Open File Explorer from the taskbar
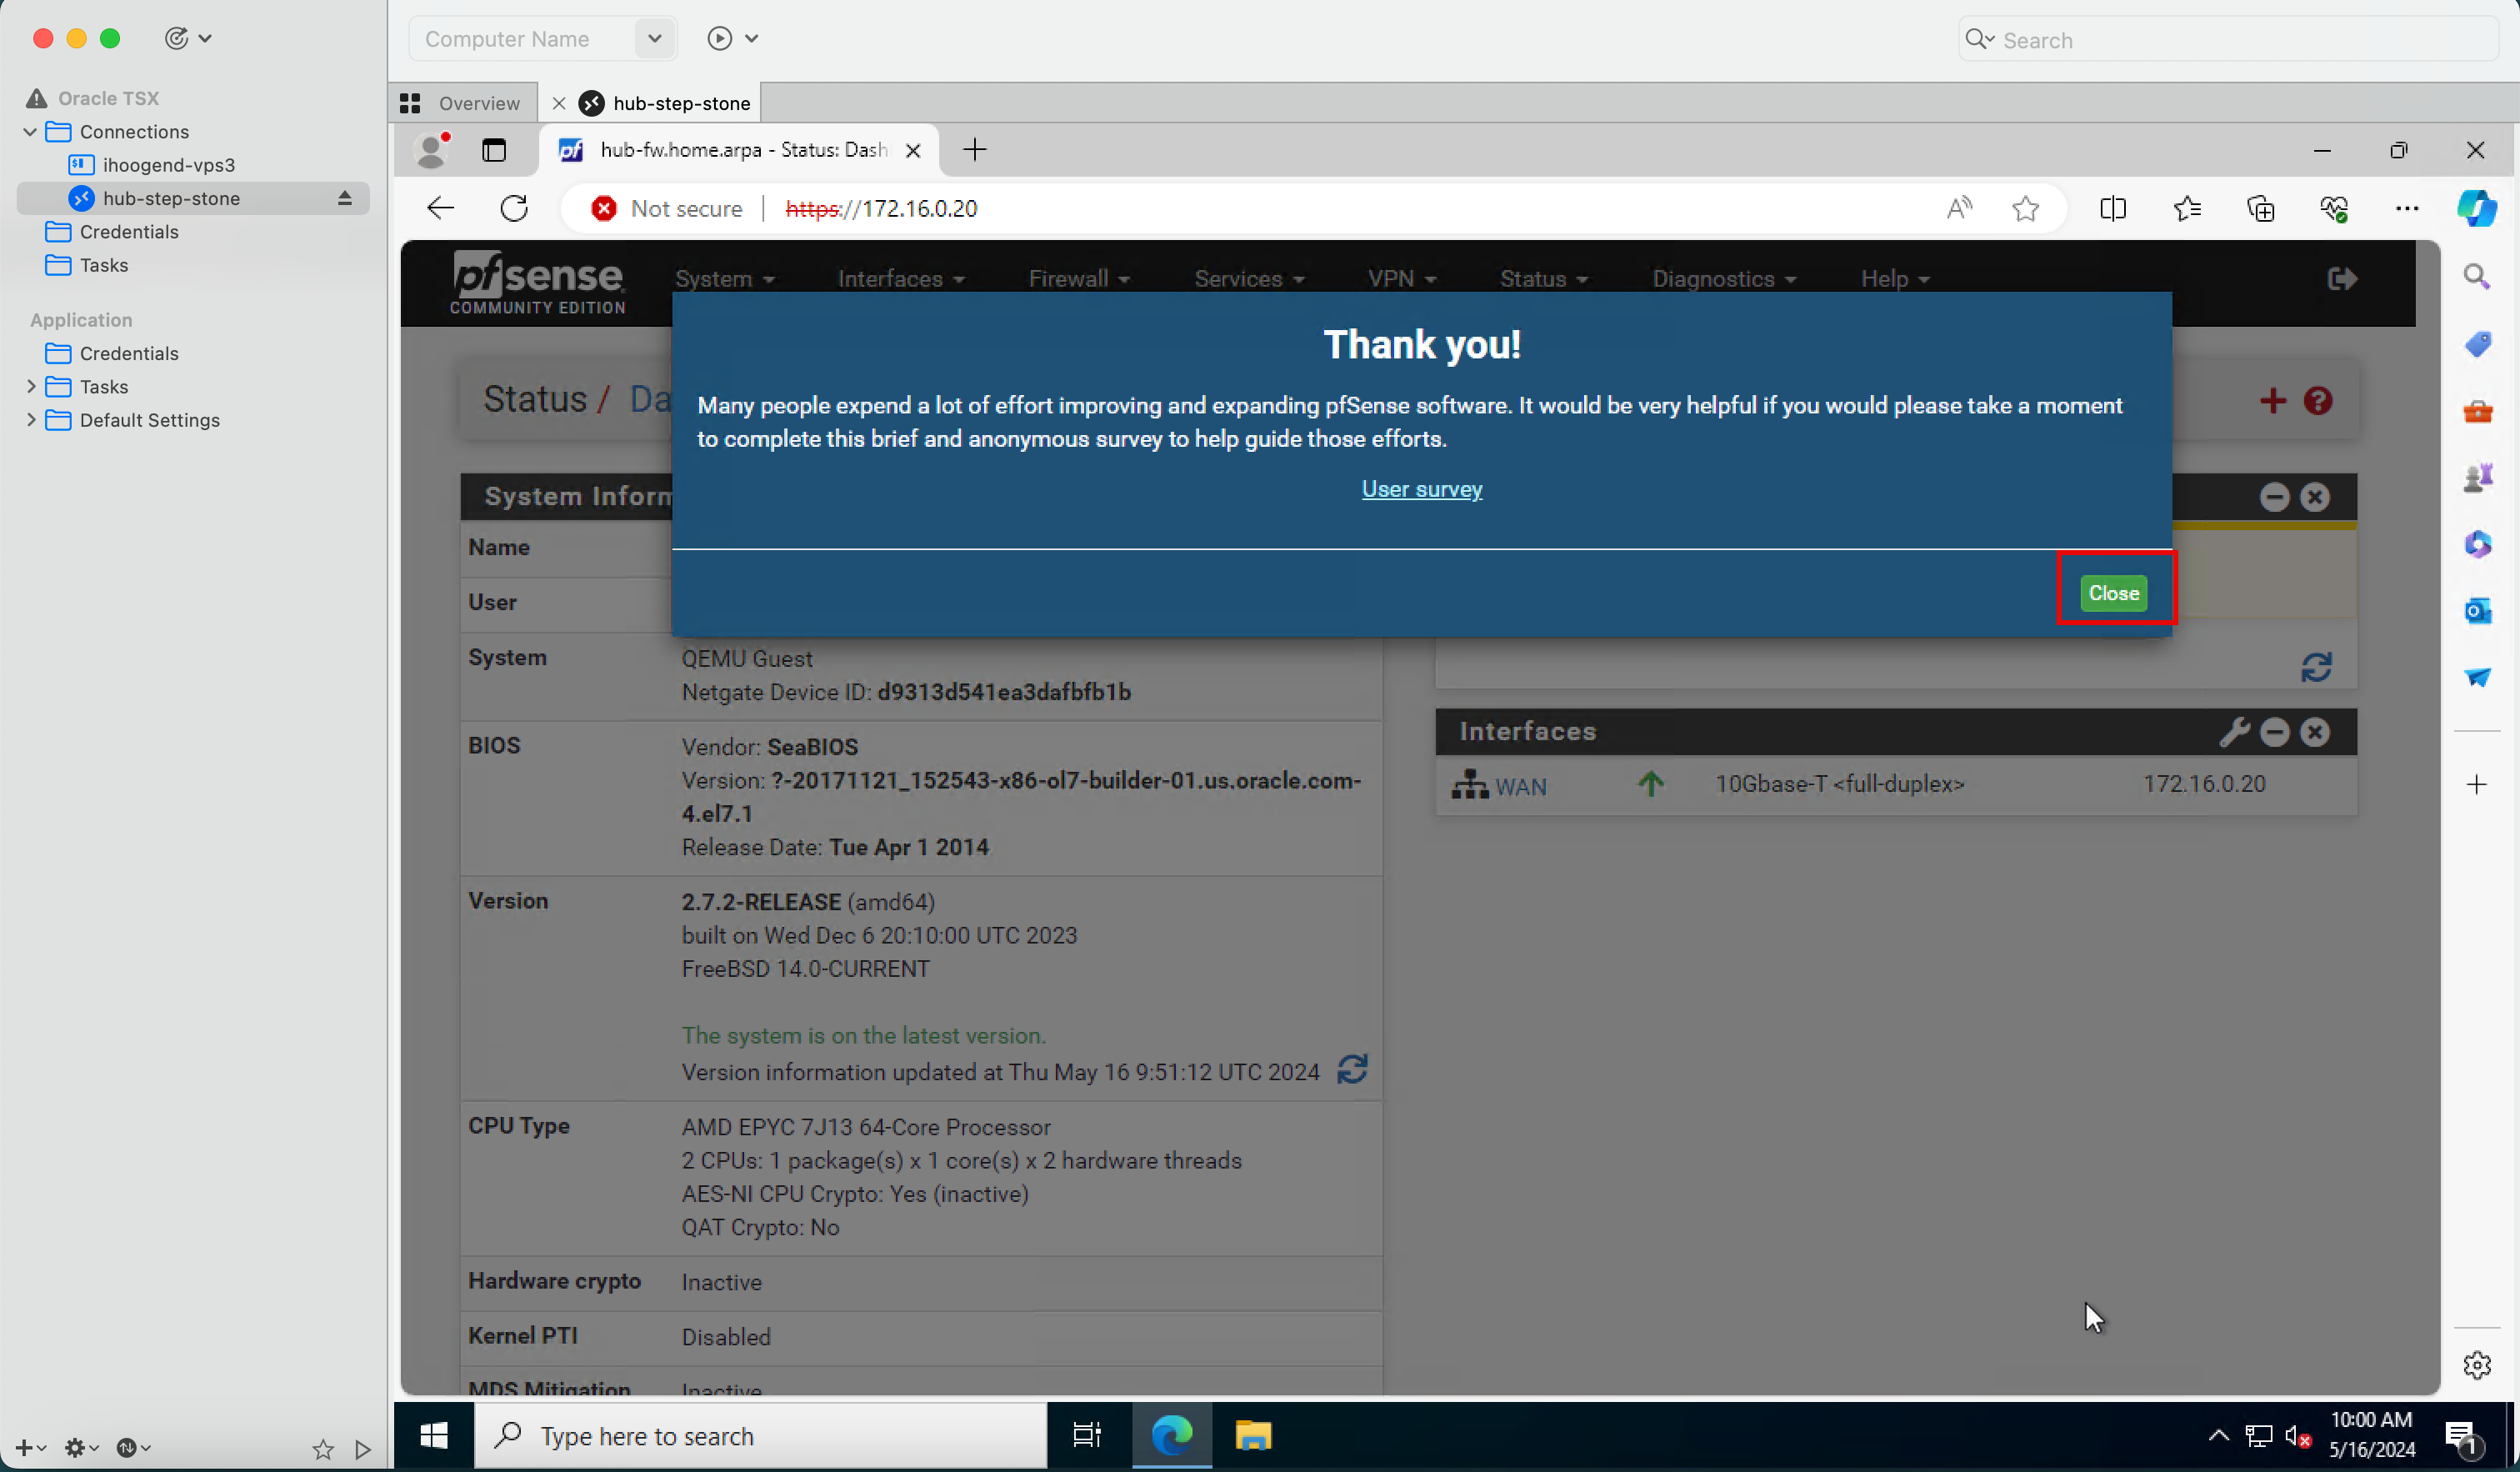 [x=1252, y=1436]
